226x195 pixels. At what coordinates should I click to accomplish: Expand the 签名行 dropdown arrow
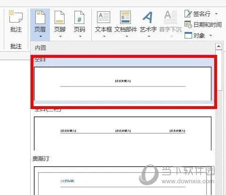tap(216, 14)
